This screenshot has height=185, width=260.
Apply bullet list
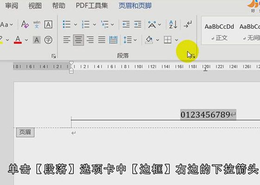point(67,25)
